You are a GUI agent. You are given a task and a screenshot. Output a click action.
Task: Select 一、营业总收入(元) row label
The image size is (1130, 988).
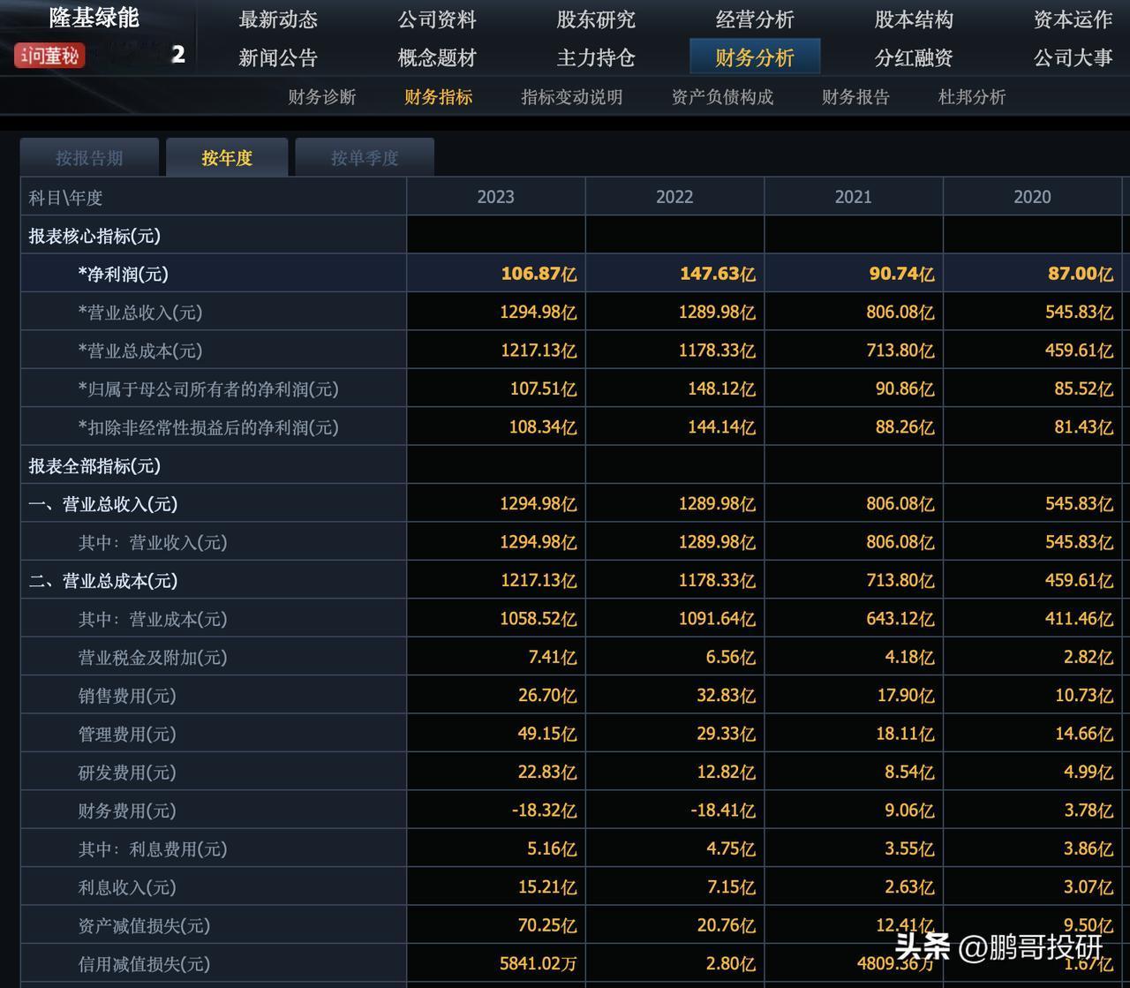pyautogui.click(x=102, y=504)
